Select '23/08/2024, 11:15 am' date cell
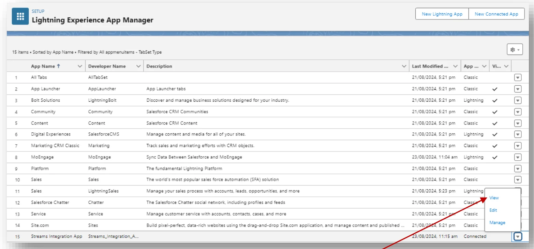Viewport: 534px width, 249px height. tap(435, 236)
